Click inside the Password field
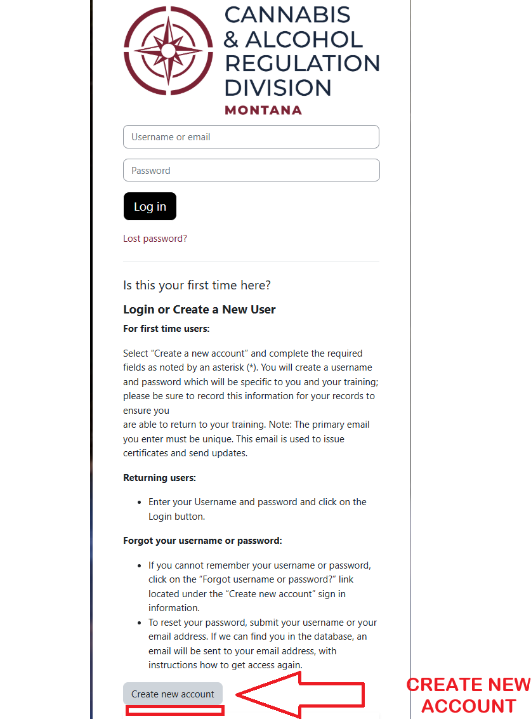This screenshot has width=531, height=719. [x=251, y=170]
